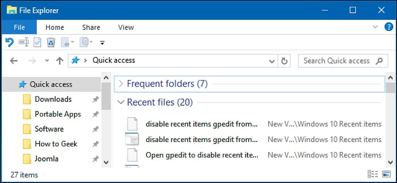This screenshot has width=397, height=183.
Task: Open the Help question mark icon
Action: pyautogui.click(x=388, y=27)
